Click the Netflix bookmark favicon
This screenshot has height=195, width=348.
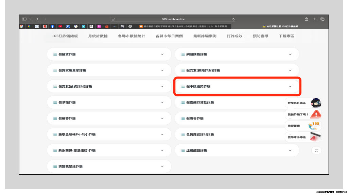tap(45, 26)
